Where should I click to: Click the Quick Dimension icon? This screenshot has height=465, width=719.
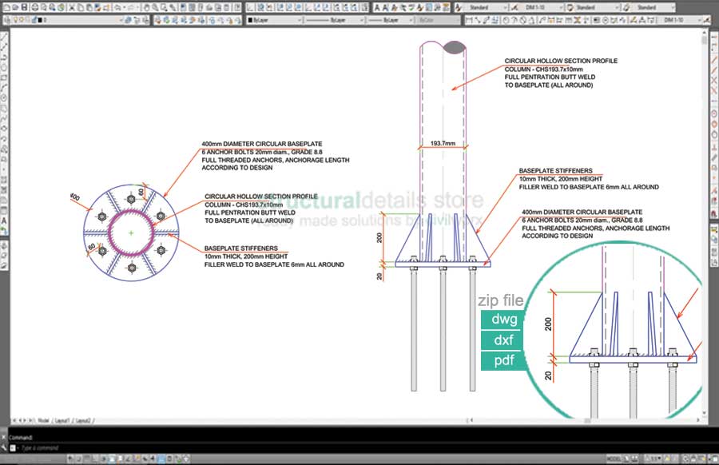click(x=542, y=20)
